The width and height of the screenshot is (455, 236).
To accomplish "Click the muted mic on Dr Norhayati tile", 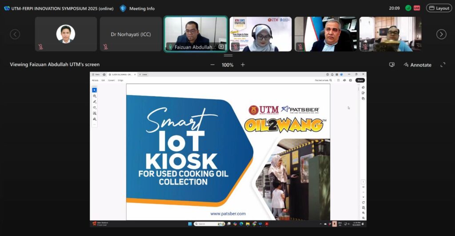I will pos(105,47).
